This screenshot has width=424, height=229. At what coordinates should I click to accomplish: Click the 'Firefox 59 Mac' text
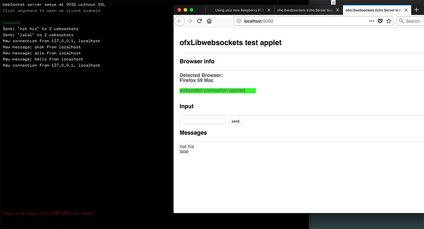pyautogui.click(x=196, y=80)
